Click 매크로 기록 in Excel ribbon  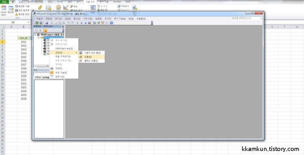pos(22,6)
